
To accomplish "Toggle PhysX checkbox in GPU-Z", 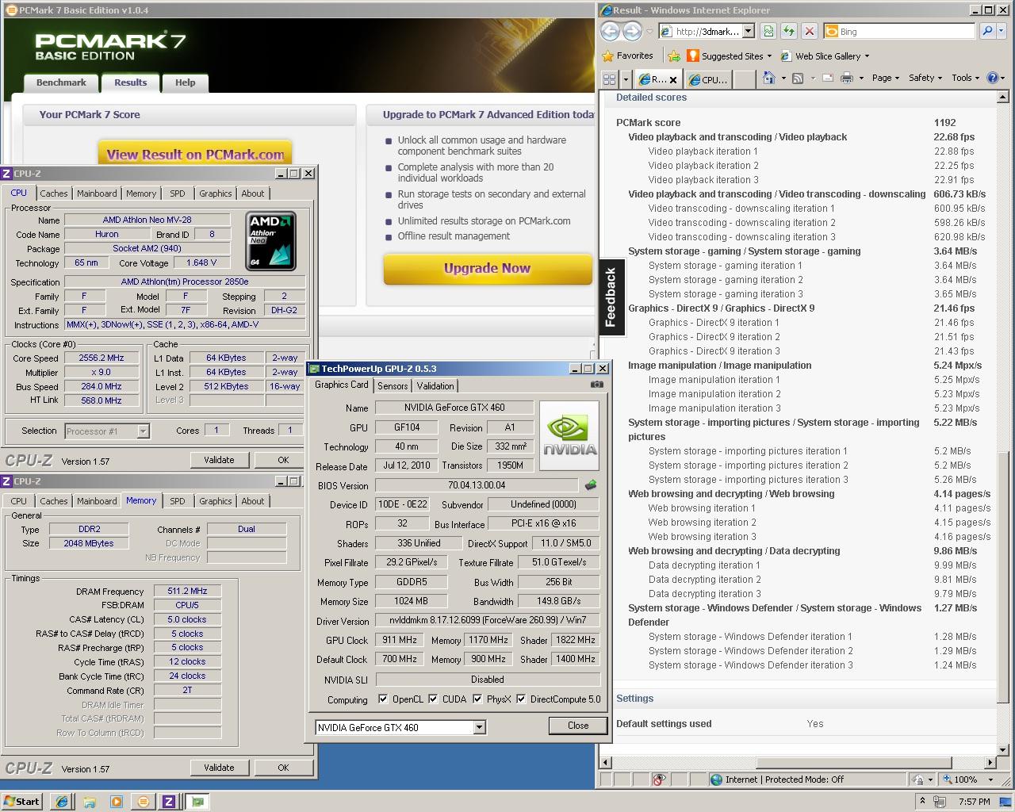I will point(477,699).
